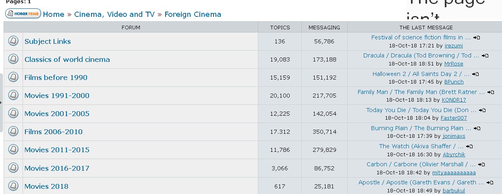
Task: Go to latest post icon for Dracula topic
Action: click(x=485, y=56)
